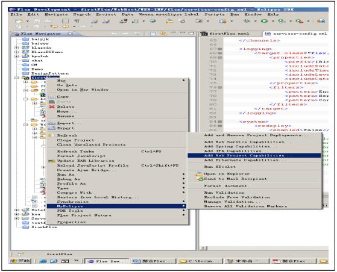Click the Save disk toolbar icon
The width and height of the screenshot is (337, 272).
click(x=37, y=21)
